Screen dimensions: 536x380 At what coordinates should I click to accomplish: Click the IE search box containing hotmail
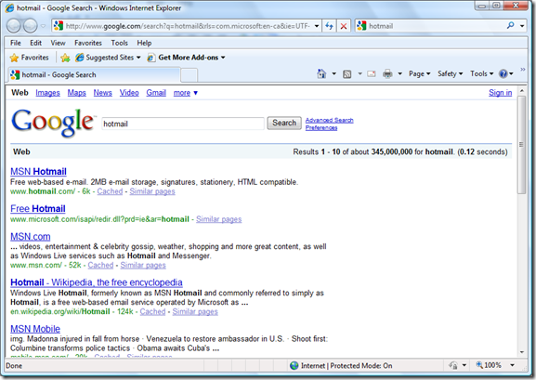(436, 26)
